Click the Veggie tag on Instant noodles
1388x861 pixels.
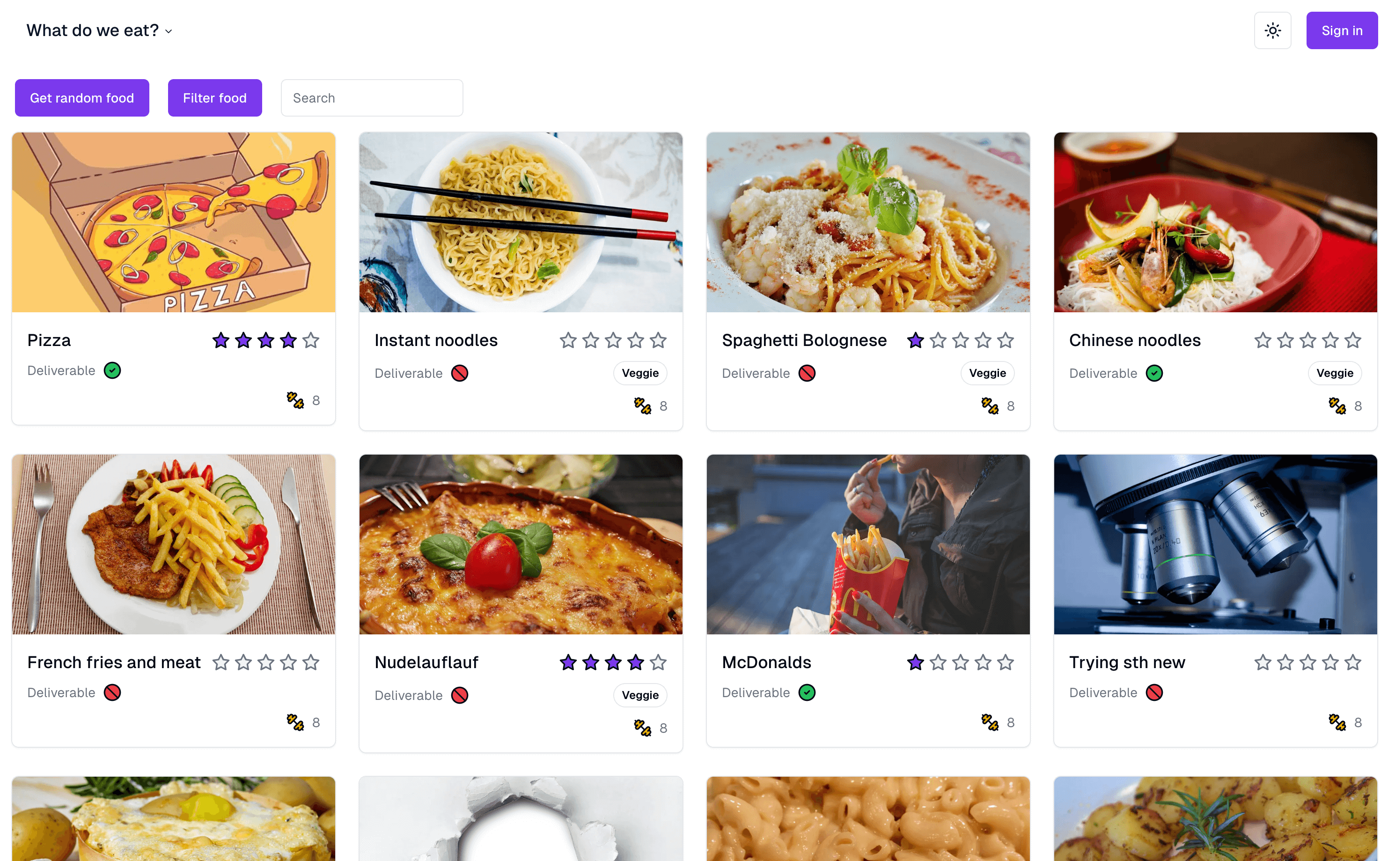640,374
